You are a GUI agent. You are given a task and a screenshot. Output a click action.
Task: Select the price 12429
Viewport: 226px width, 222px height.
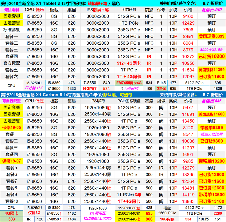click(188, 23)
